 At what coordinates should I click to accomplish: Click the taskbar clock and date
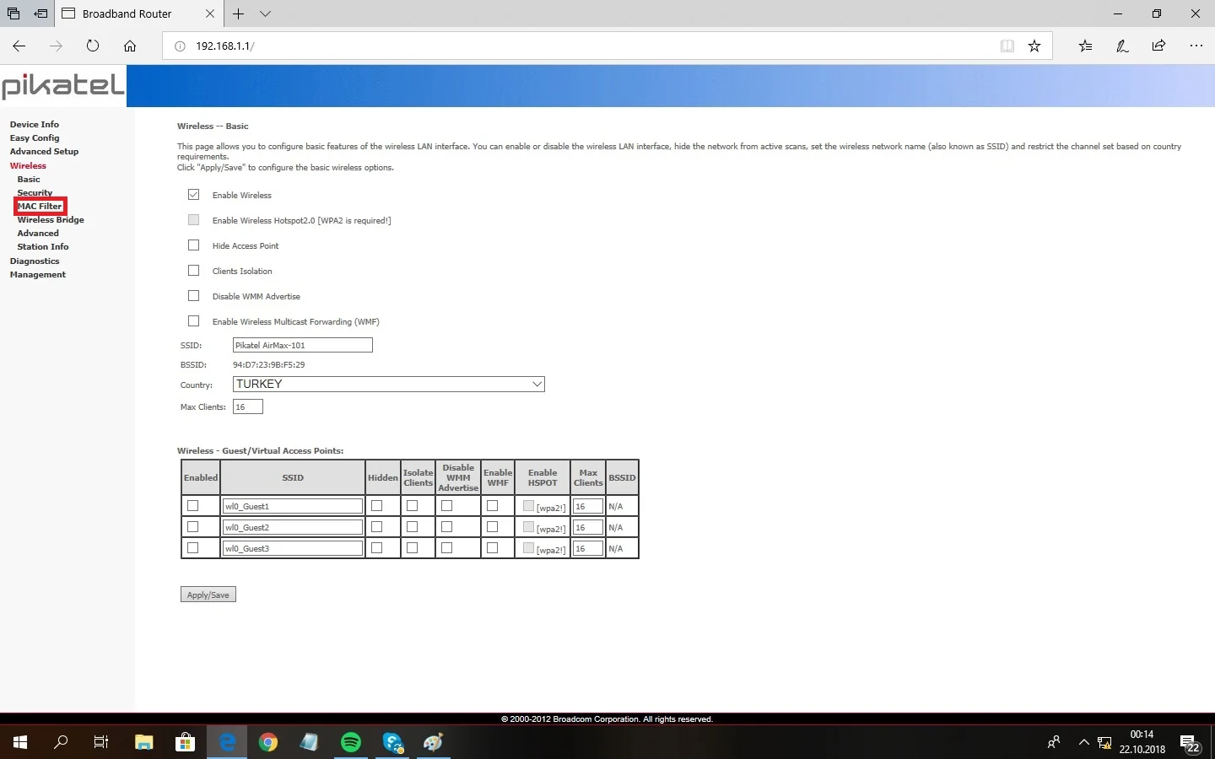tap(1142, 742)
